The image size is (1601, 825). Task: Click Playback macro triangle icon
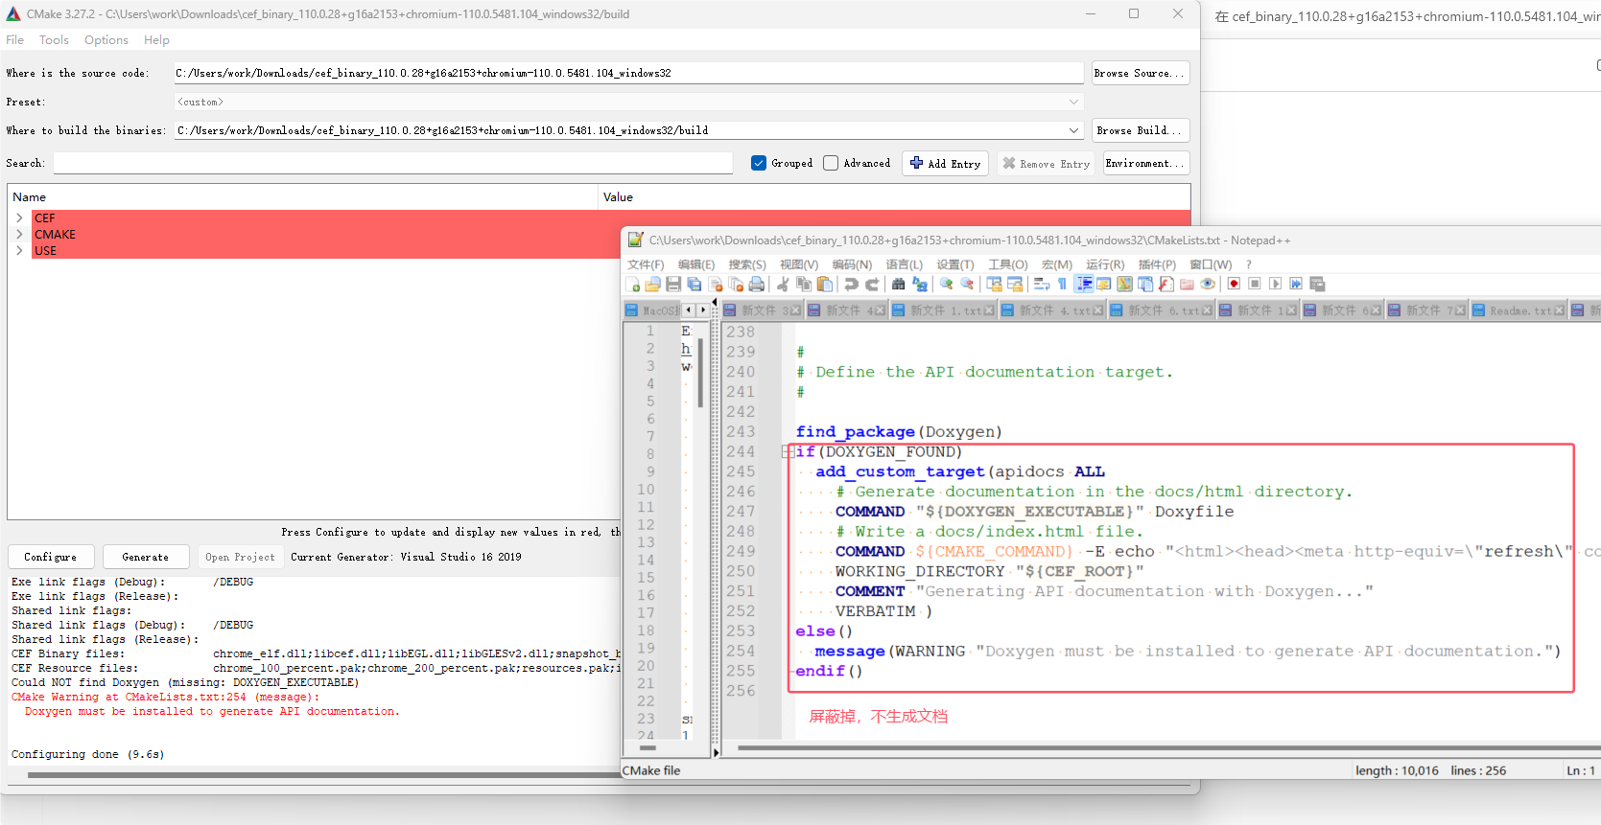coord(1275,284)
